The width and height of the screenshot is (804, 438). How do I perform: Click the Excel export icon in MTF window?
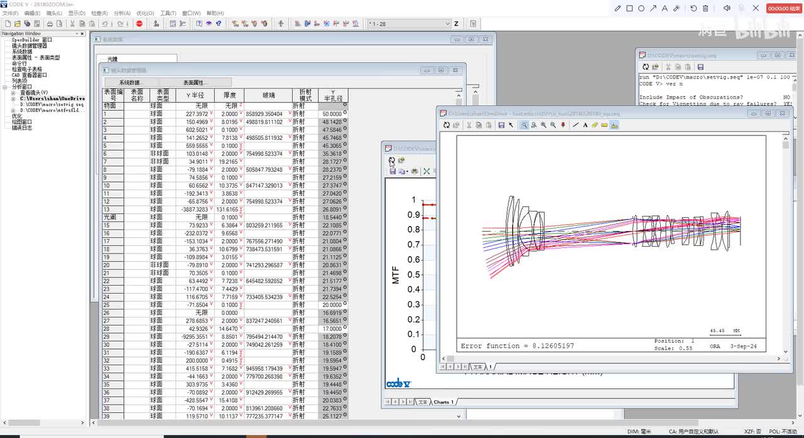pyautogui.click(x=426, y=171)
